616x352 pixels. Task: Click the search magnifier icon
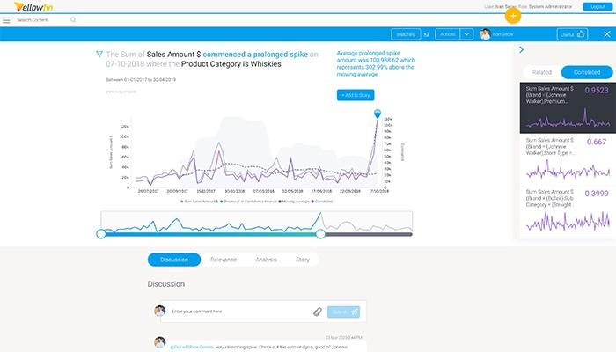pyautogui.click(x=73, y=19)
